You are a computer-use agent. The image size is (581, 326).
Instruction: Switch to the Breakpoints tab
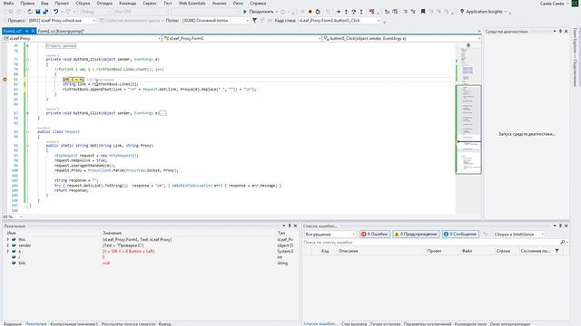click(x=385, y=324)
